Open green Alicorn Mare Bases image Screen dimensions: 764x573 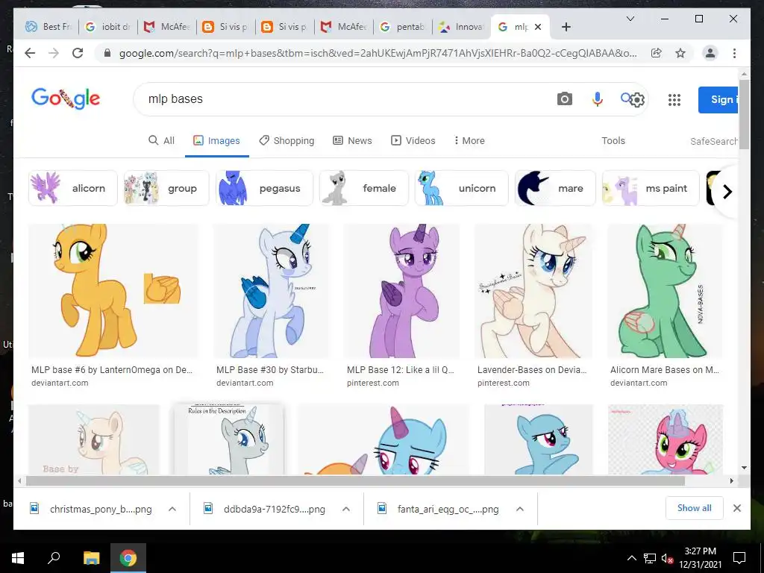coord(665,291)
